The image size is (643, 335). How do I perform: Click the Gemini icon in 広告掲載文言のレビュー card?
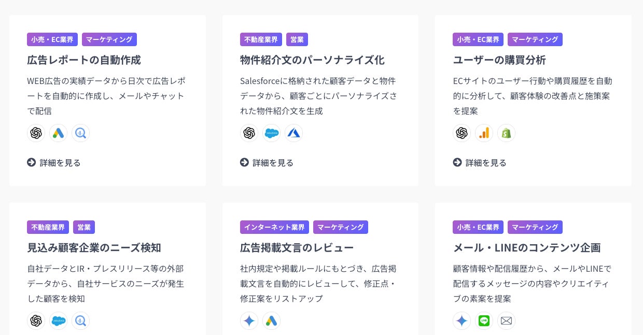249,321
